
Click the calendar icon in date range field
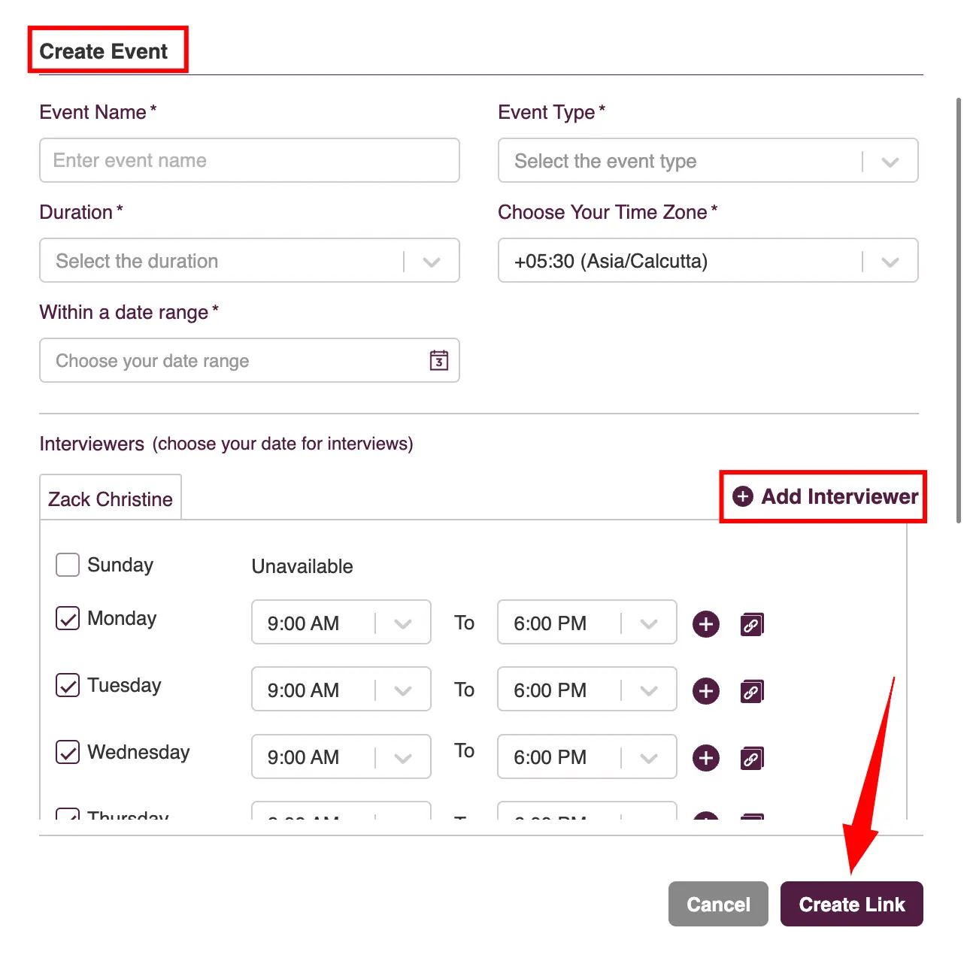439,360
